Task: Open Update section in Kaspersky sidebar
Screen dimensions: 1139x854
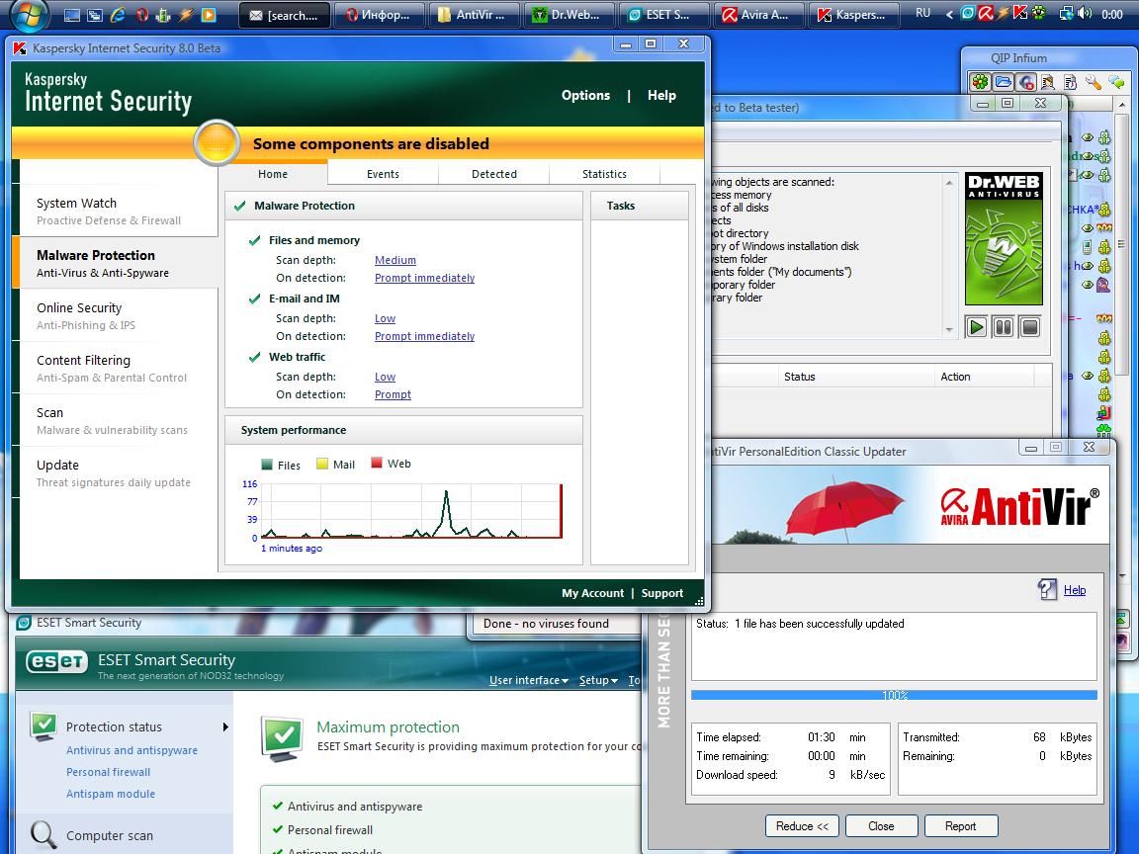Action: (119, 472)
